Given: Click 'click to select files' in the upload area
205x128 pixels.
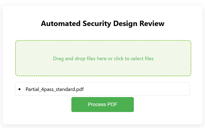Looking at the screenshot, I should pos(133,59).
